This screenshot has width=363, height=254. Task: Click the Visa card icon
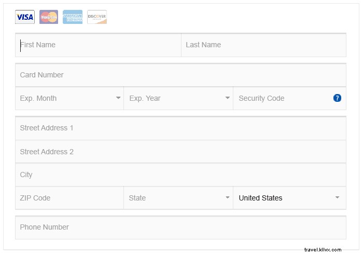[x=25, y=17]
